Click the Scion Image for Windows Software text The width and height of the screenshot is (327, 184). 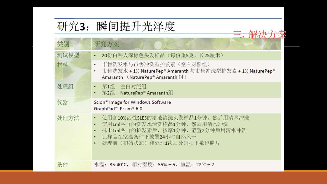[x=132, y=102]
